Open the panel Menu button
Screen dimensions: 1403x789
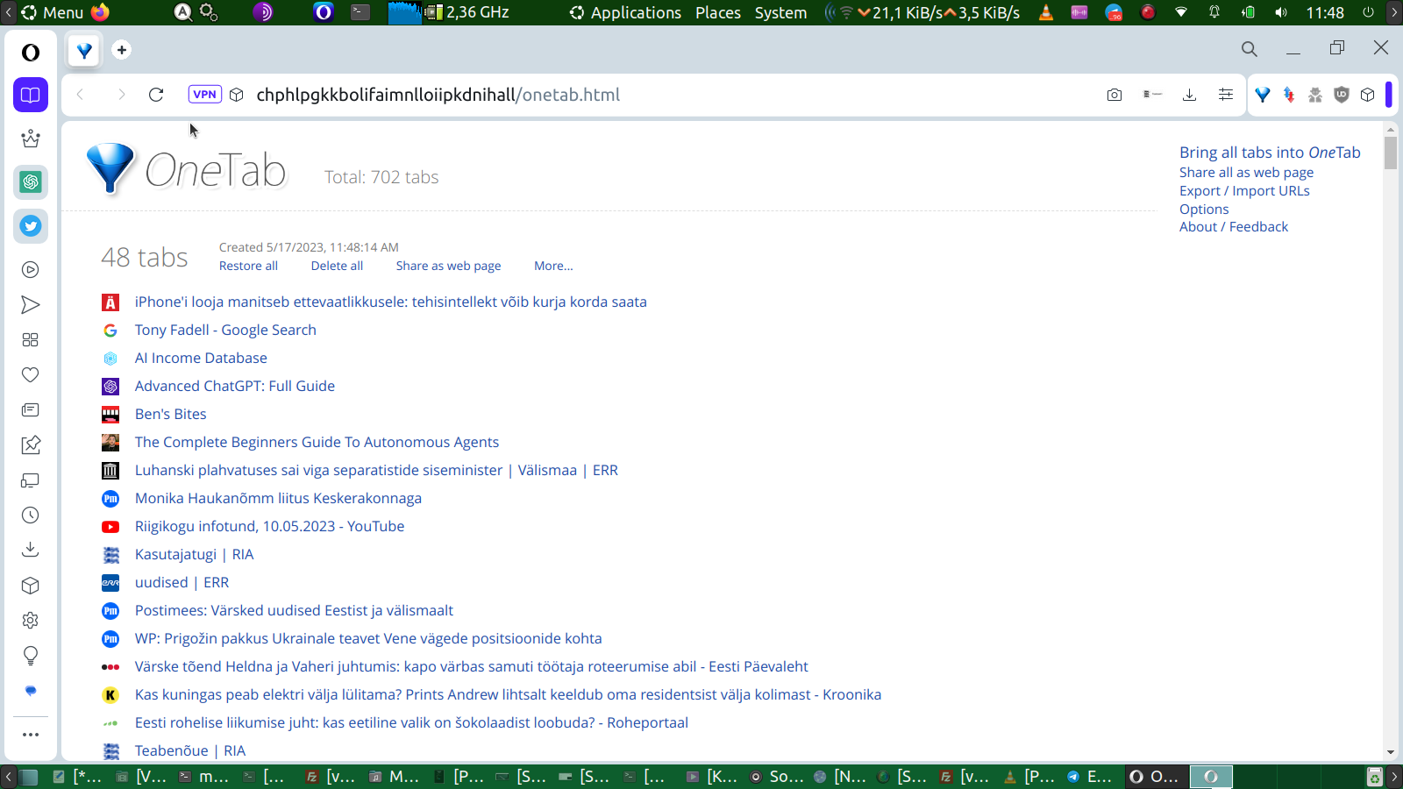[53, 12]
